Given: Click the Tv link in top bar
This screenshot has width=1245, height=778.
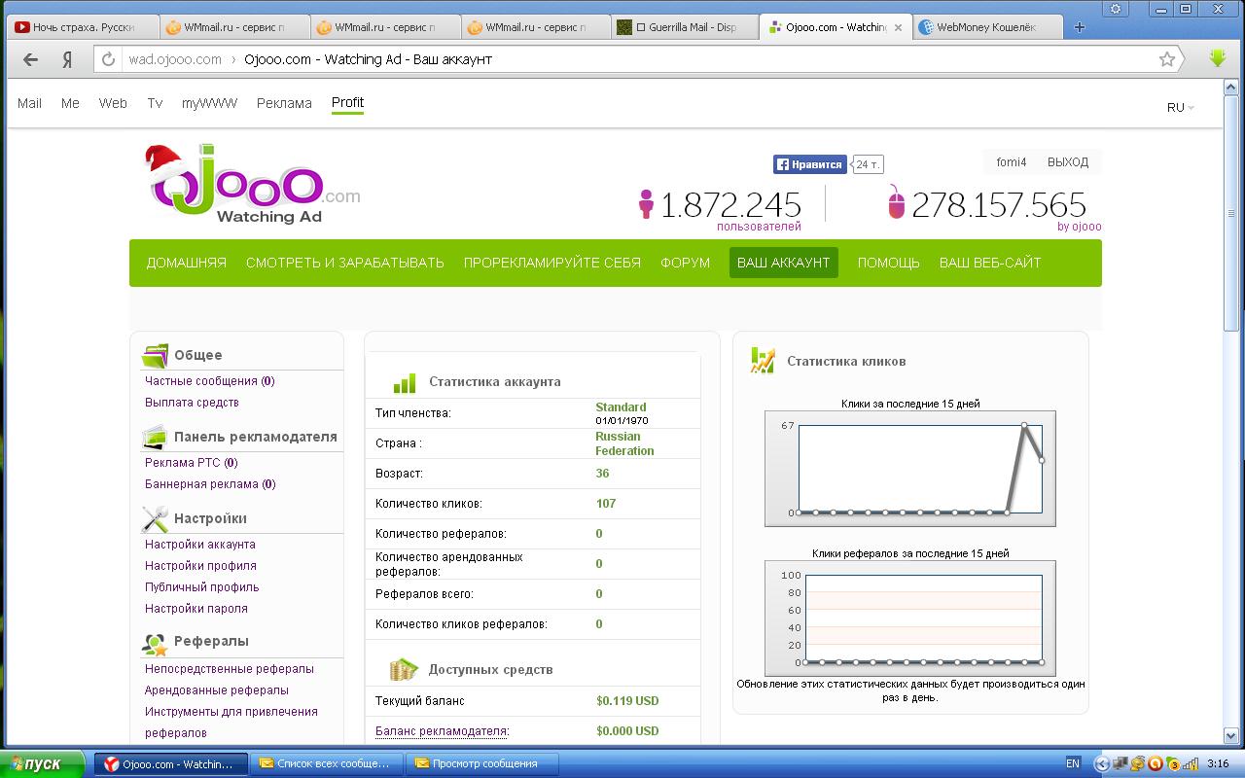Looking at the screenshot, I should pos(155,103).
